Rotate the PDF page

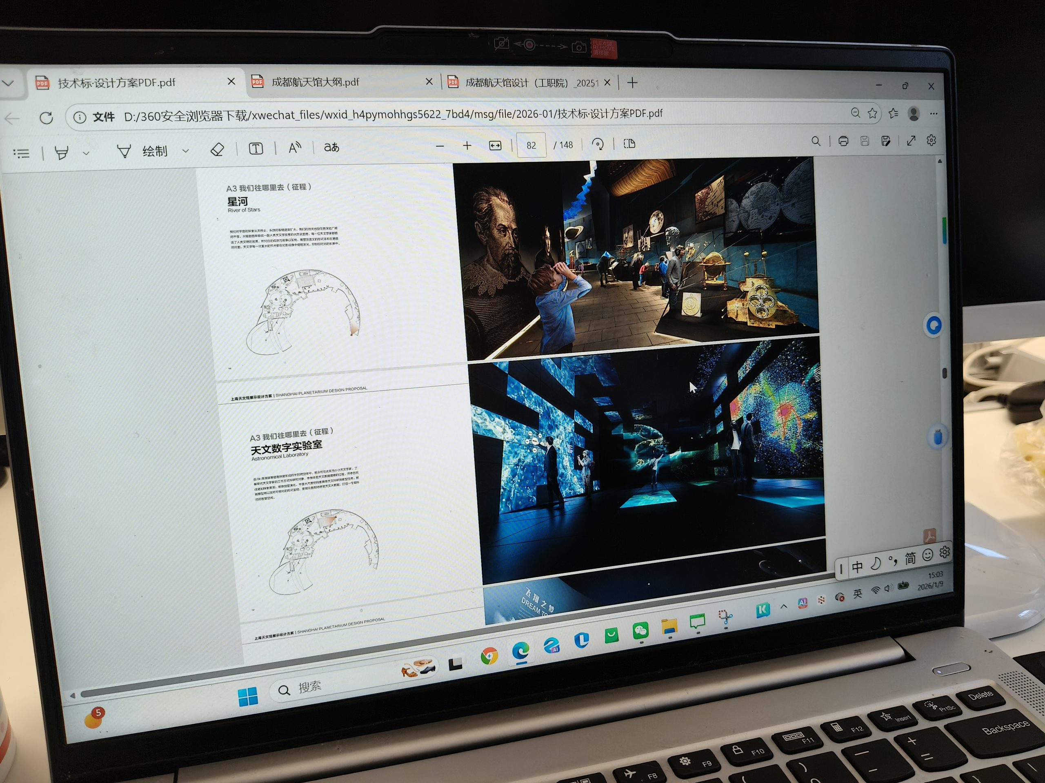click(x=598, y=144)
